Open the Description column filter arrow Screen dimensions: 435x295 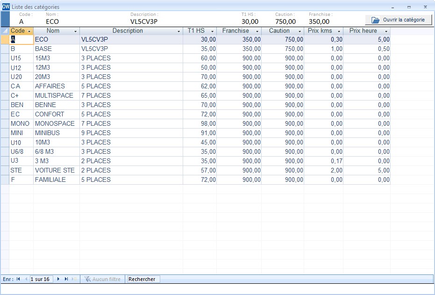pos(178,31)
